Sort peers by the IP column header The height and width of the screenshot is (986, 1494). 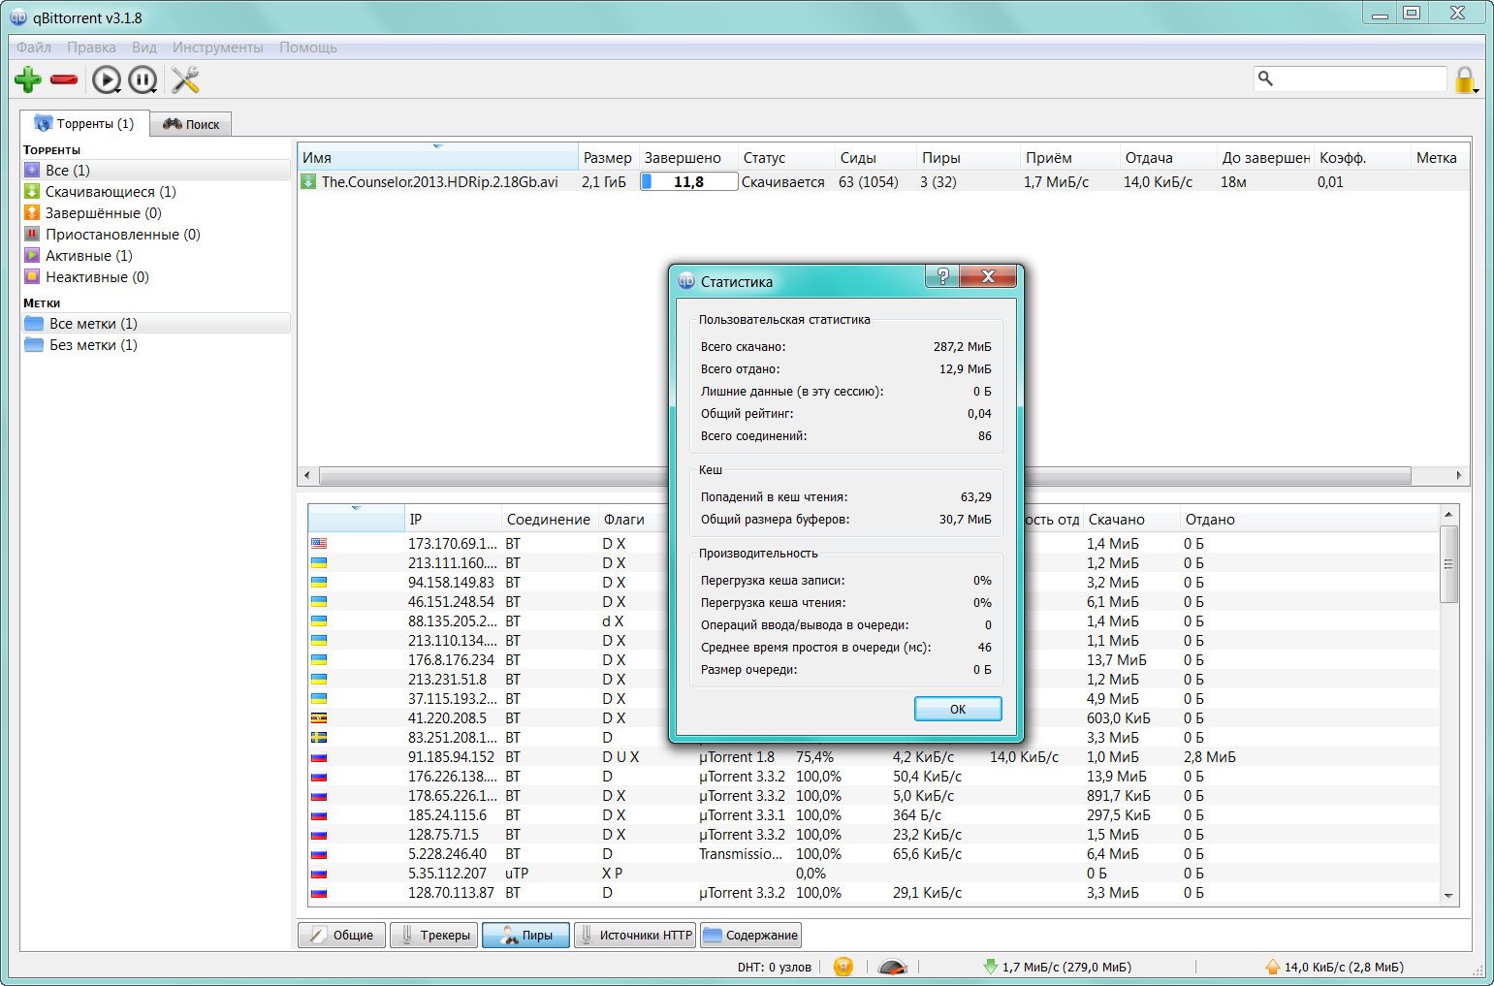click(453, 519)
